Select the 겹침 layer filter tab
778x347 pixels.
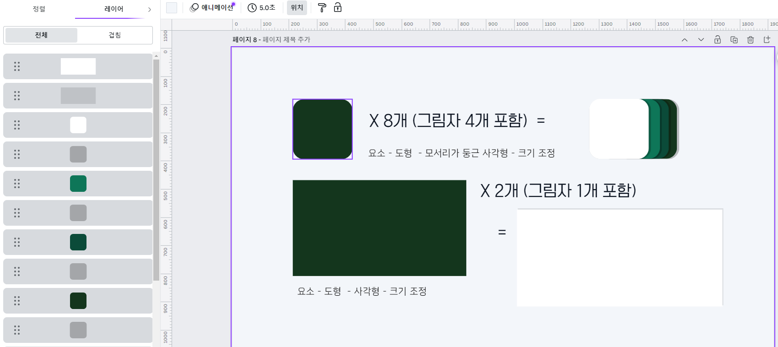pyautogui.click(x=115, y=35)
